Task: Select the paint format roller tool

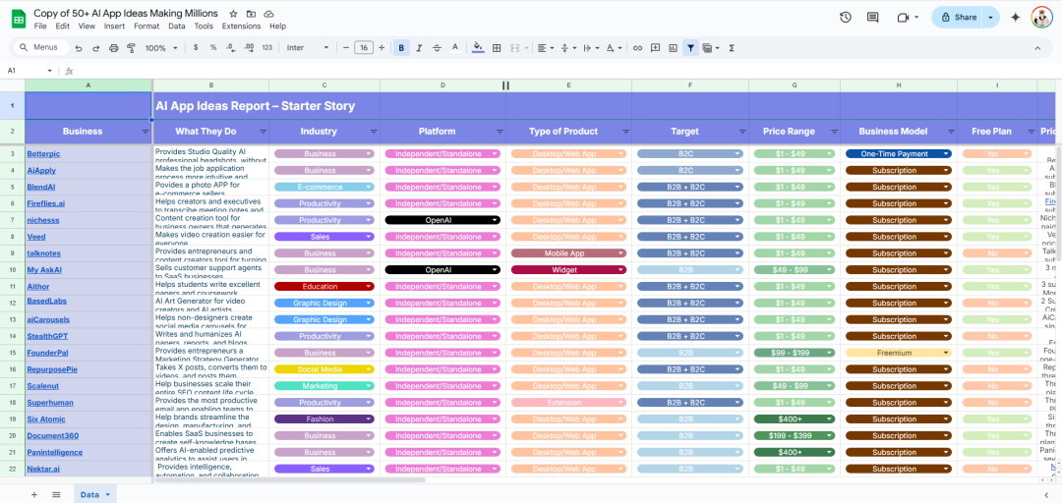Action: 132,48
